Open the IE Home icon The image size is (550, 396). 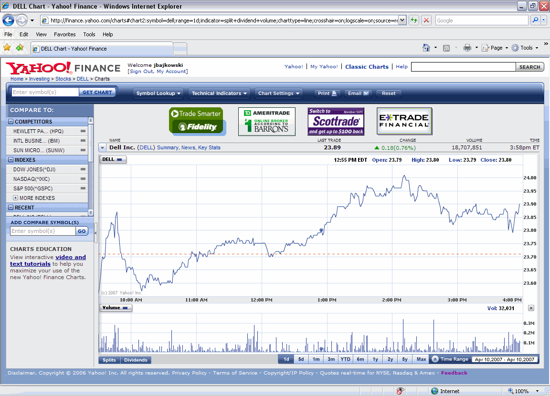point(426,48)
